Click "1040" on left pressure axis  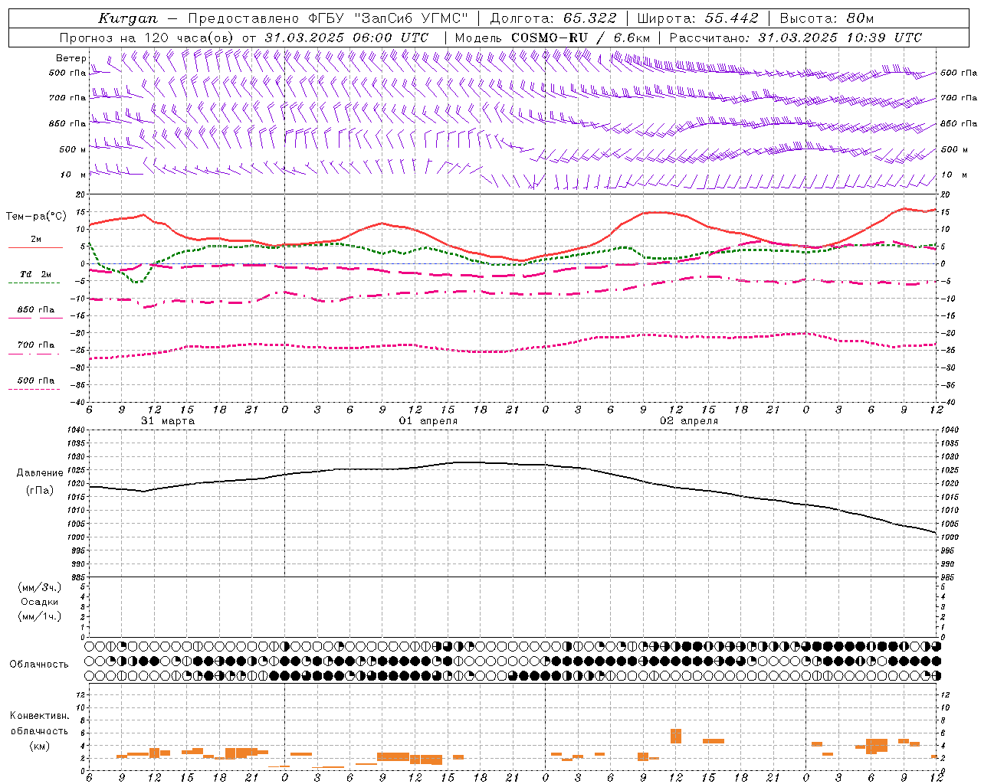pyautogui.click(x=75, y=430)
